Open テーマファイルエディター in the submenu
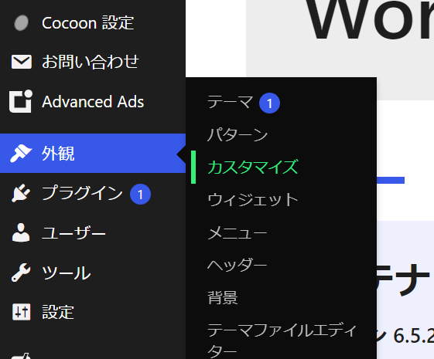The image size is (434, 359). pyautogui.click(x=282, y=340)
